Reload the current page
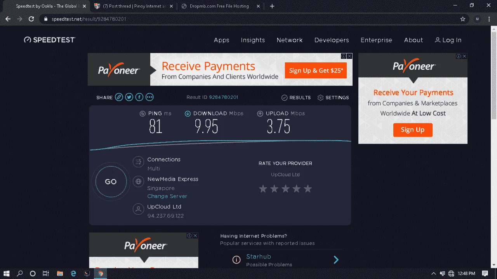The width and height of the screenshot is (497, 279). click(x=31, y=19)
